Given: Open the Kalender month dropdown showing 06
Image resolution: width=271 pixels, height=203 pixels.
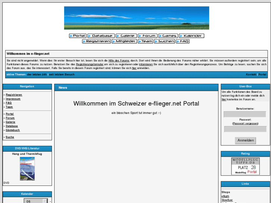Looking at the screenshot, I should 36,201.
